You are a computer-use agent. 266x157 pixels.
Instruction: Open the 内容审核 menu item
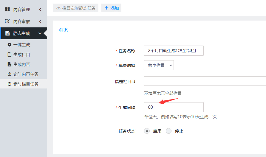point(24,21)
